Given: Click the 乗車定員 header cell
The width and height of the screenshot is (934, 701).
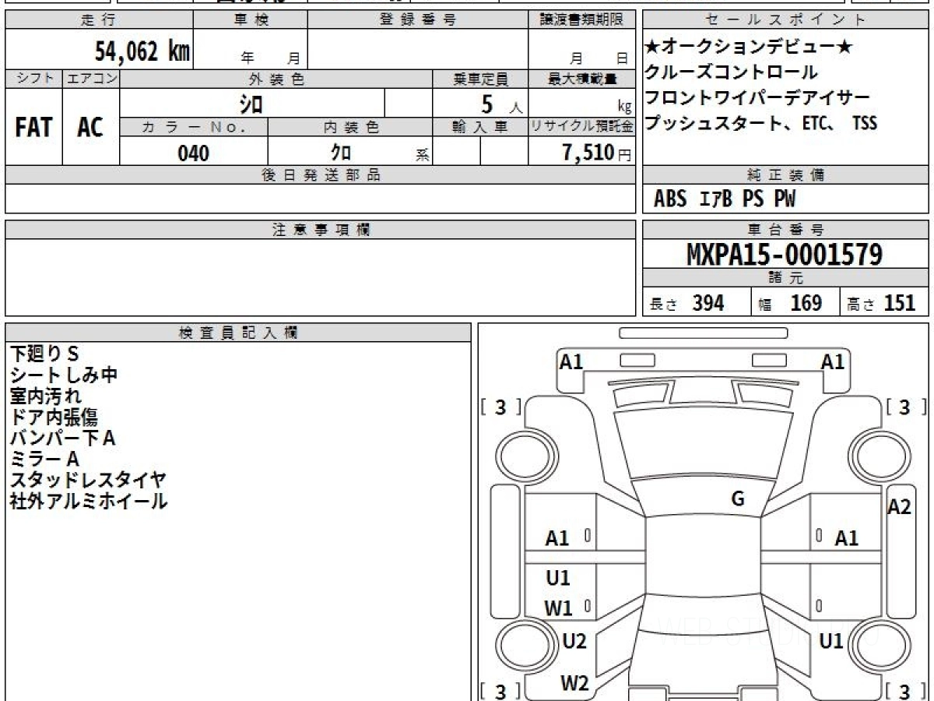Looking at the screenshot, I should [x=480, y=79].
